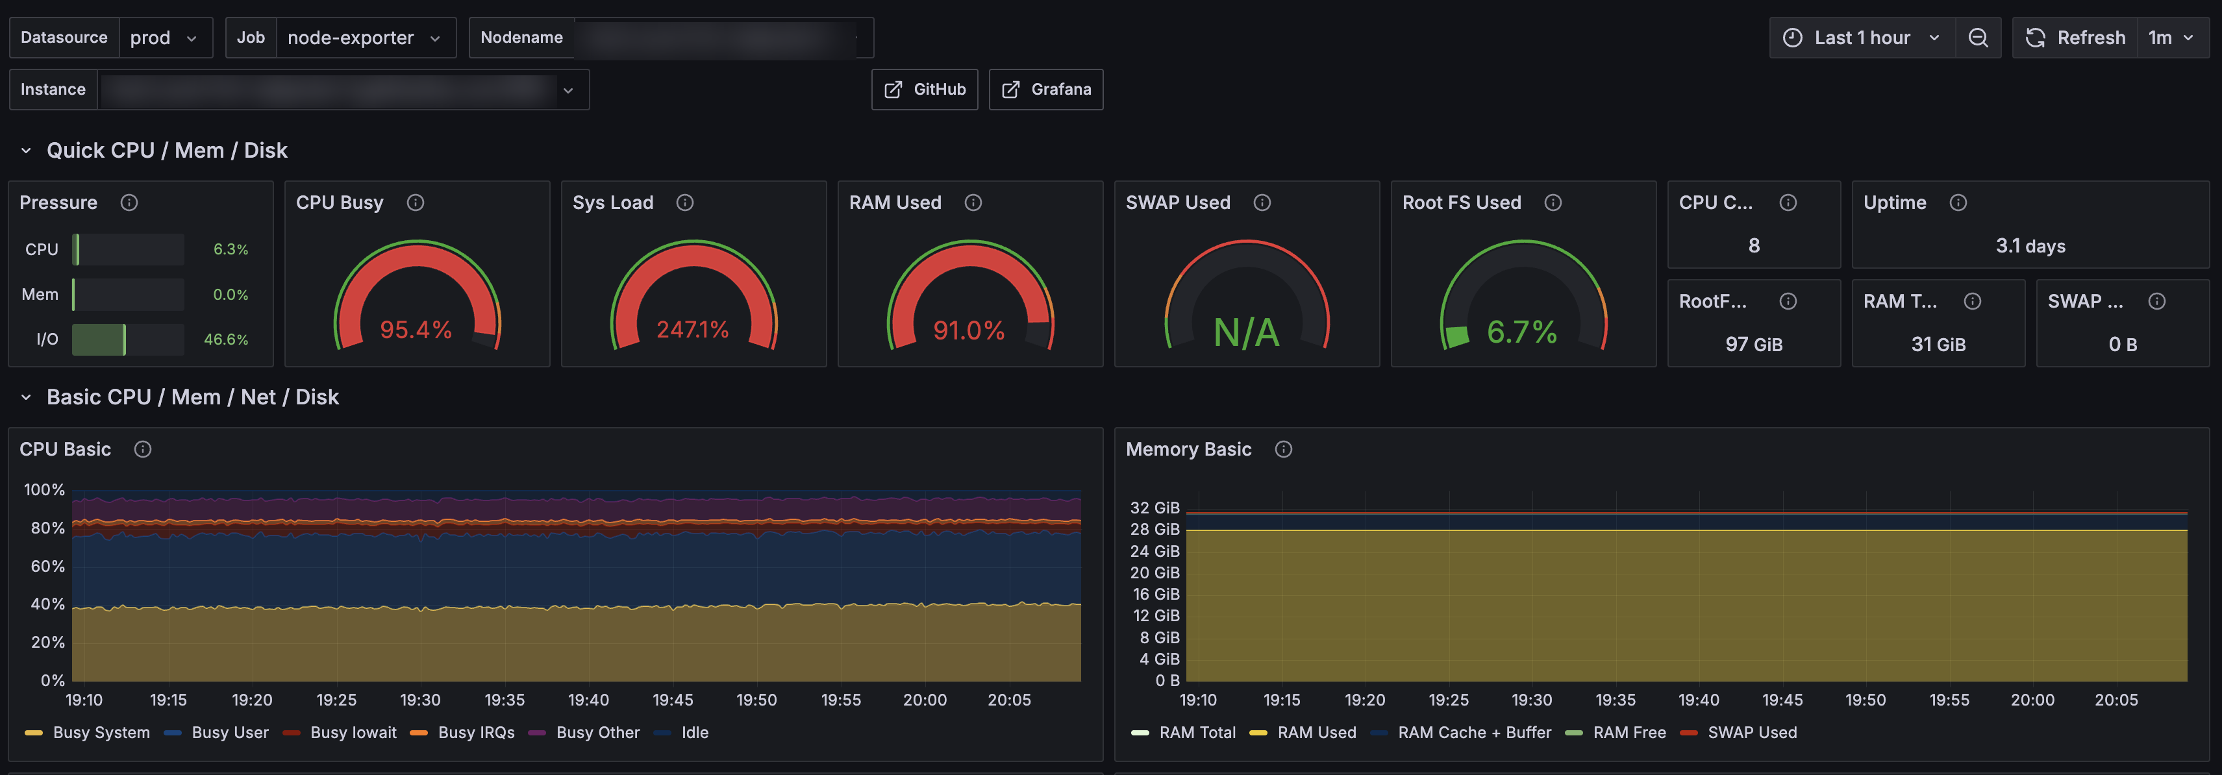Toggle Busy User series in legend

tap(229, 733)
